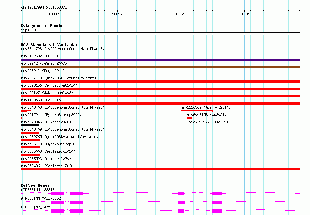Open the esv32942 (deSmith2007) label
Viewport: 310px width, 215px height.
point(44,63)
